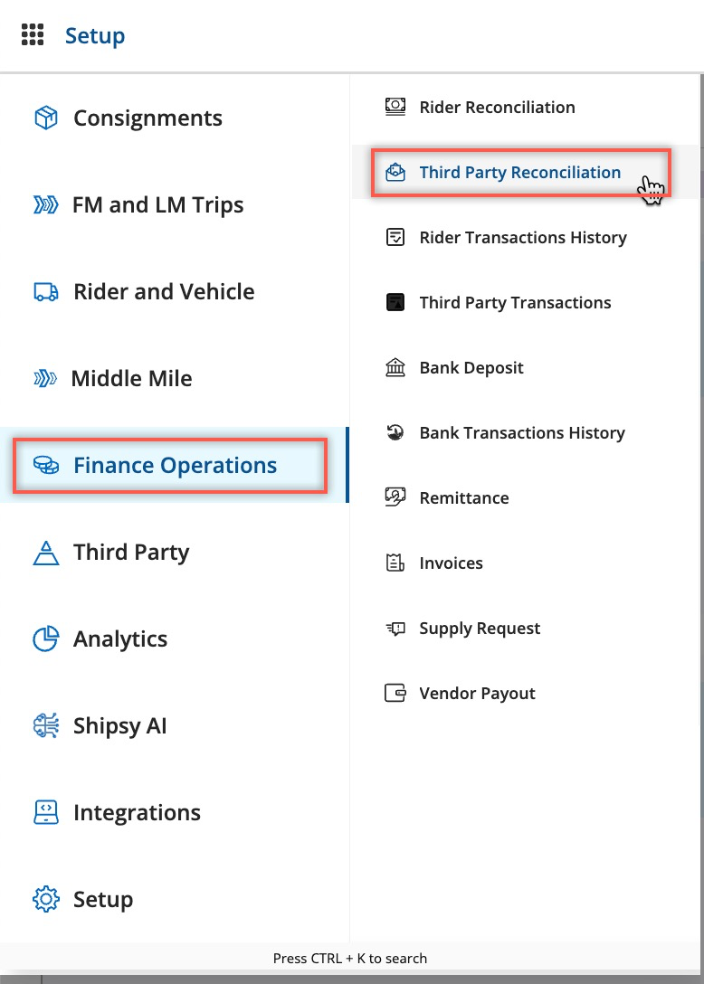Select Finance Operations in the sidebar

(x=175, y=466)
